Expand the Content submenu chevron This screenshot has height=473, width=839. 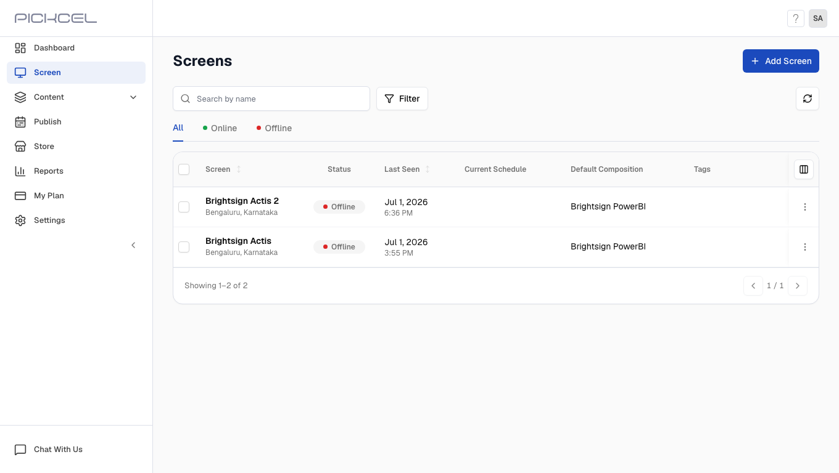tap(133, 97)
